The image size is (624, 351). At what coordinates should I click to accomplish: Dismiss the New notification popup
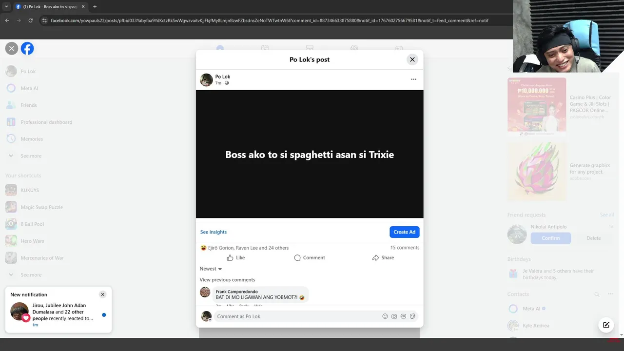pos(102,294)
